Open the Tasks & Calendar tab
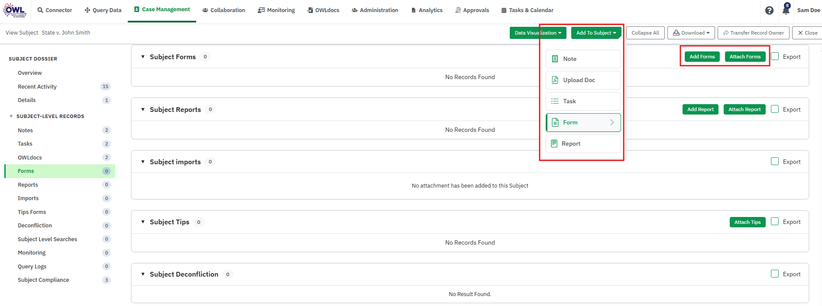This screenshot has height=306, width=822. [x=527, y=10]
